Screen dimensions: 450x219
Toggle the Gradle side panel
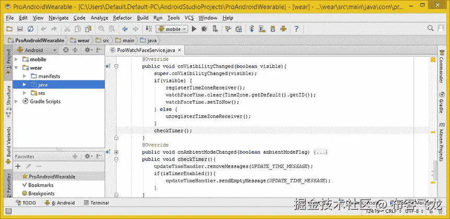coord(442,103)
